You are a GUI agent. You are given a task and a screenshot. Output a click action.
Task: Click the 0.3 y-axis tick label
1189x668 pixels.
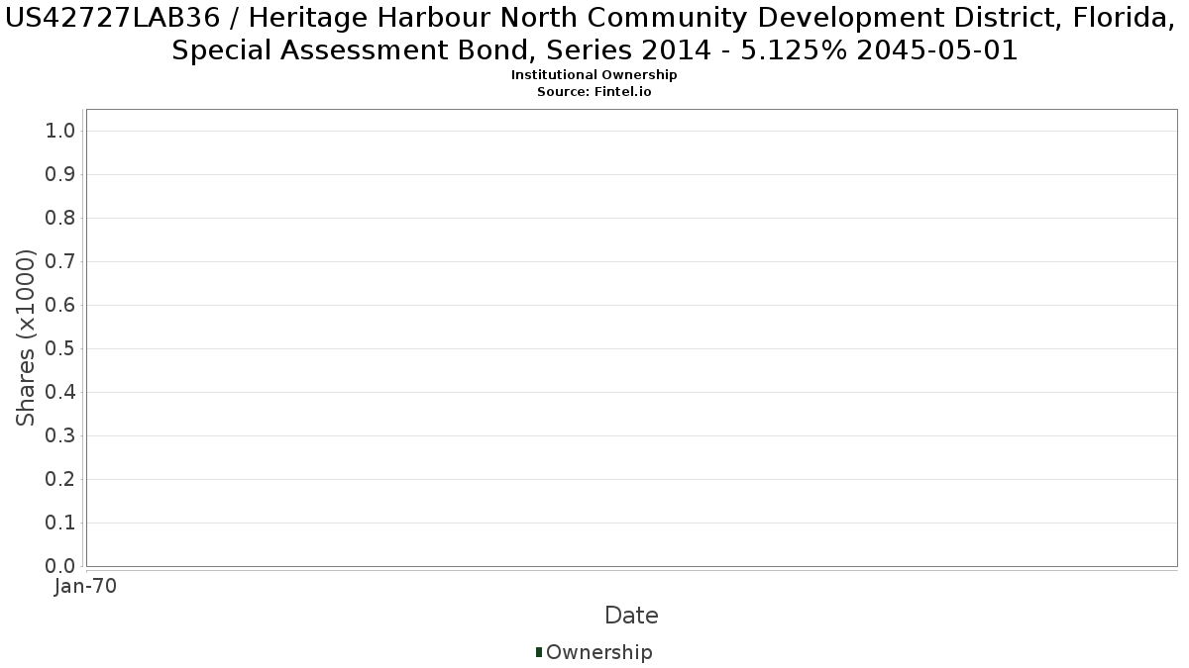61,436
